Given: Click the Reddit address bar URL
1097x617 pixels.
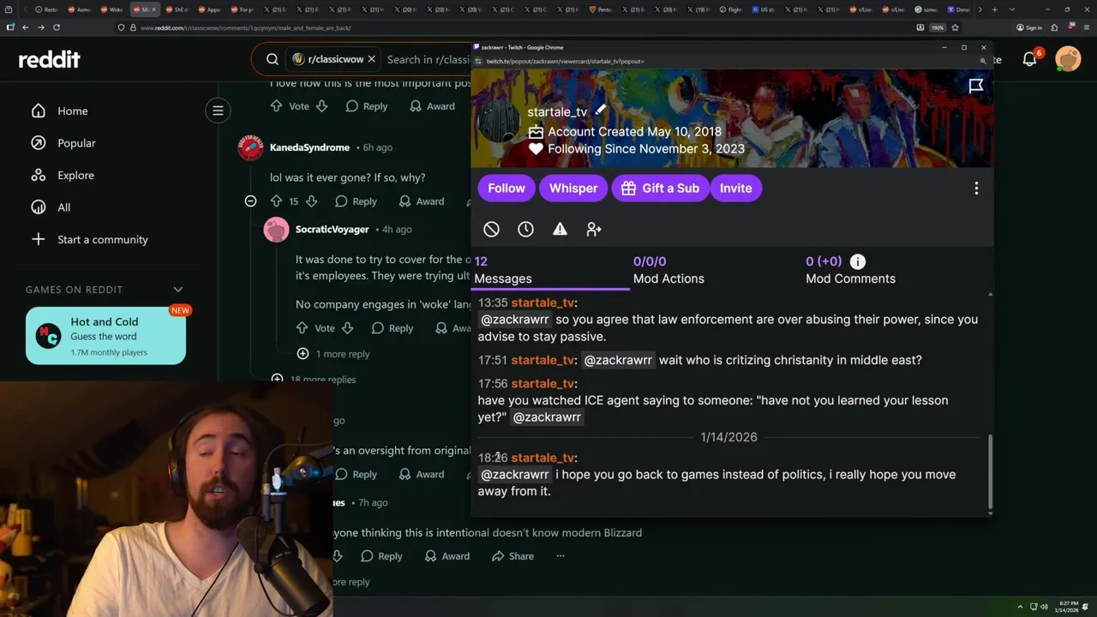Looking at the screenshot, I should [x=245, y=27].
